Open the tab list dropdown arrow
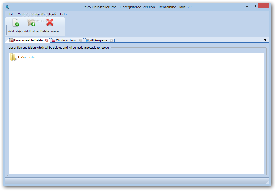Screen dimensions: 276x191 (265, 40)
